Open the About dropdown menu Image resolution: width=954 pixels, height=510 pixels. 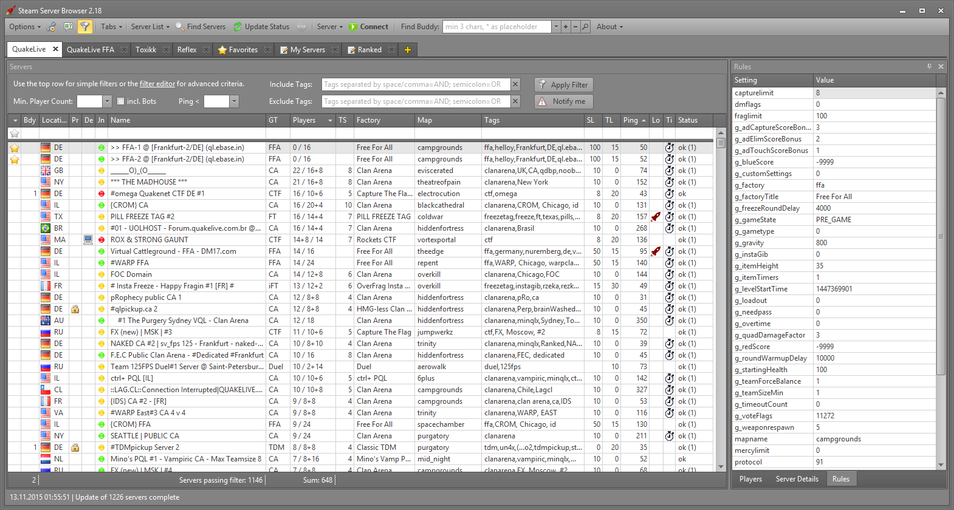(609, 27)
